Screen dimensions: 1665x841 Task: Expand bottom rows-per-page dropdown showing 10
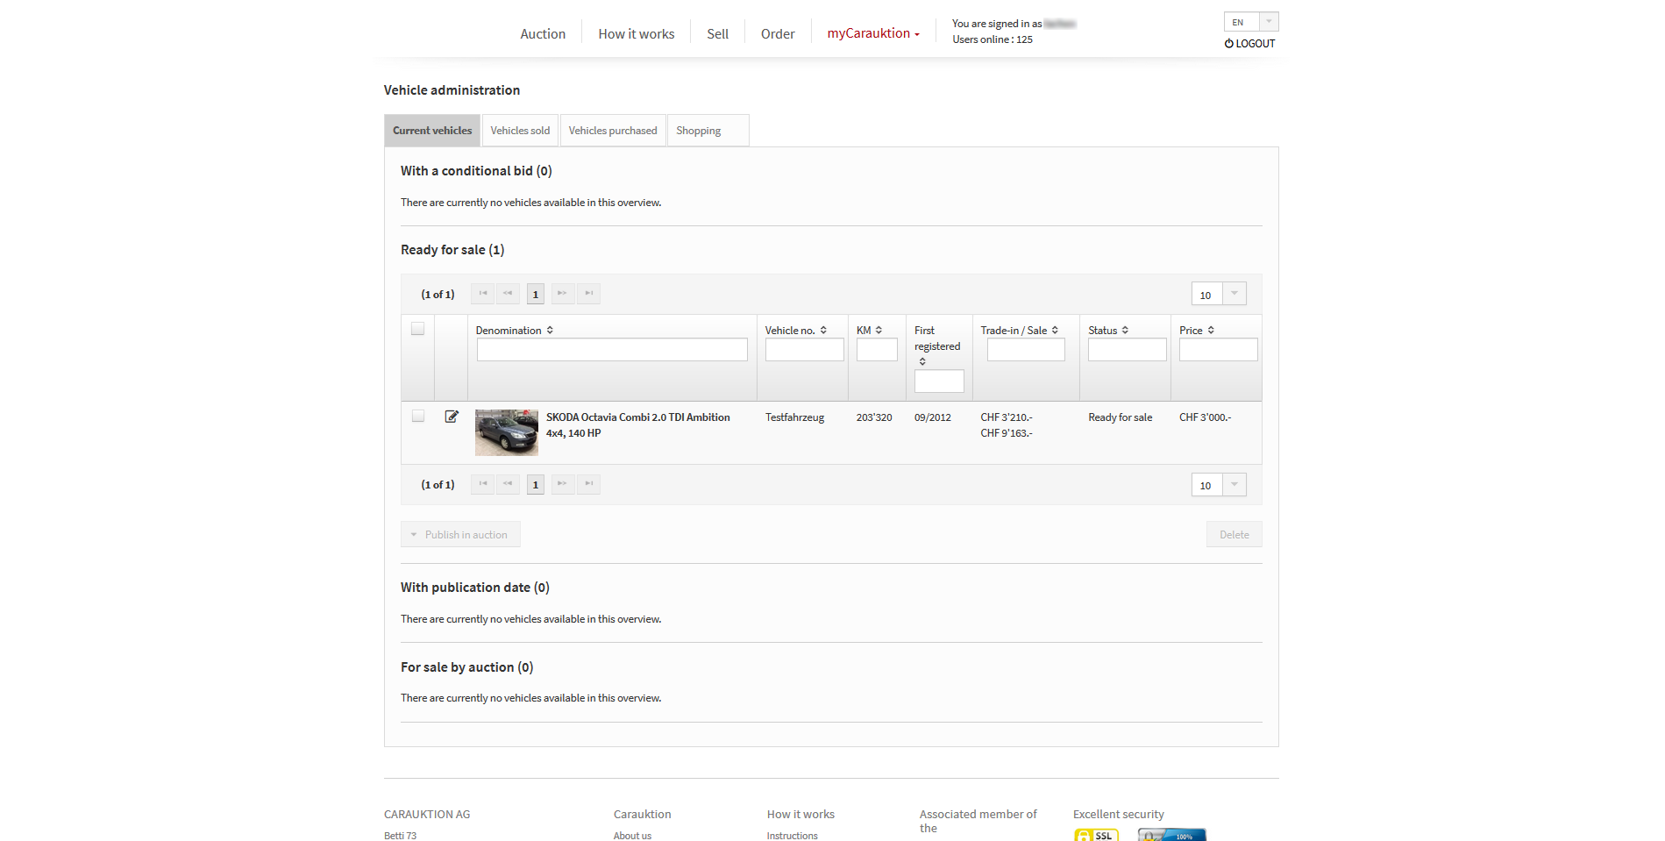coord(1234,485)
